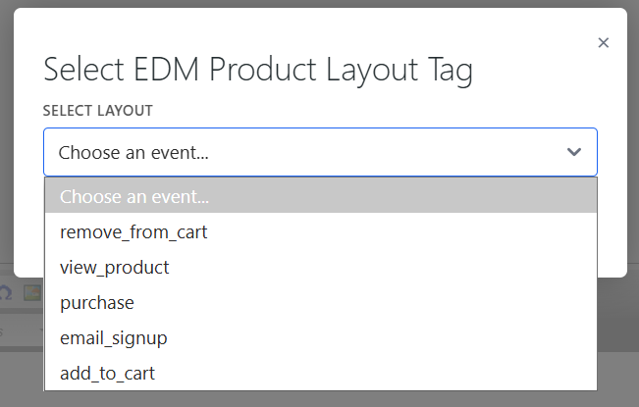Click the SELECT LAYOUT field label
The width and height of the screenshot is (639, 407).
97,110
